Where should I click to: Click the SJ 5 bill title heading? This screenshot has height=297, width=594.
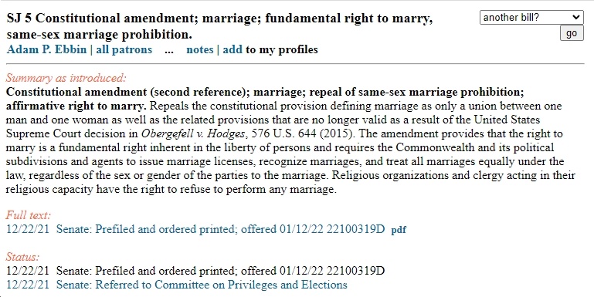219,26
